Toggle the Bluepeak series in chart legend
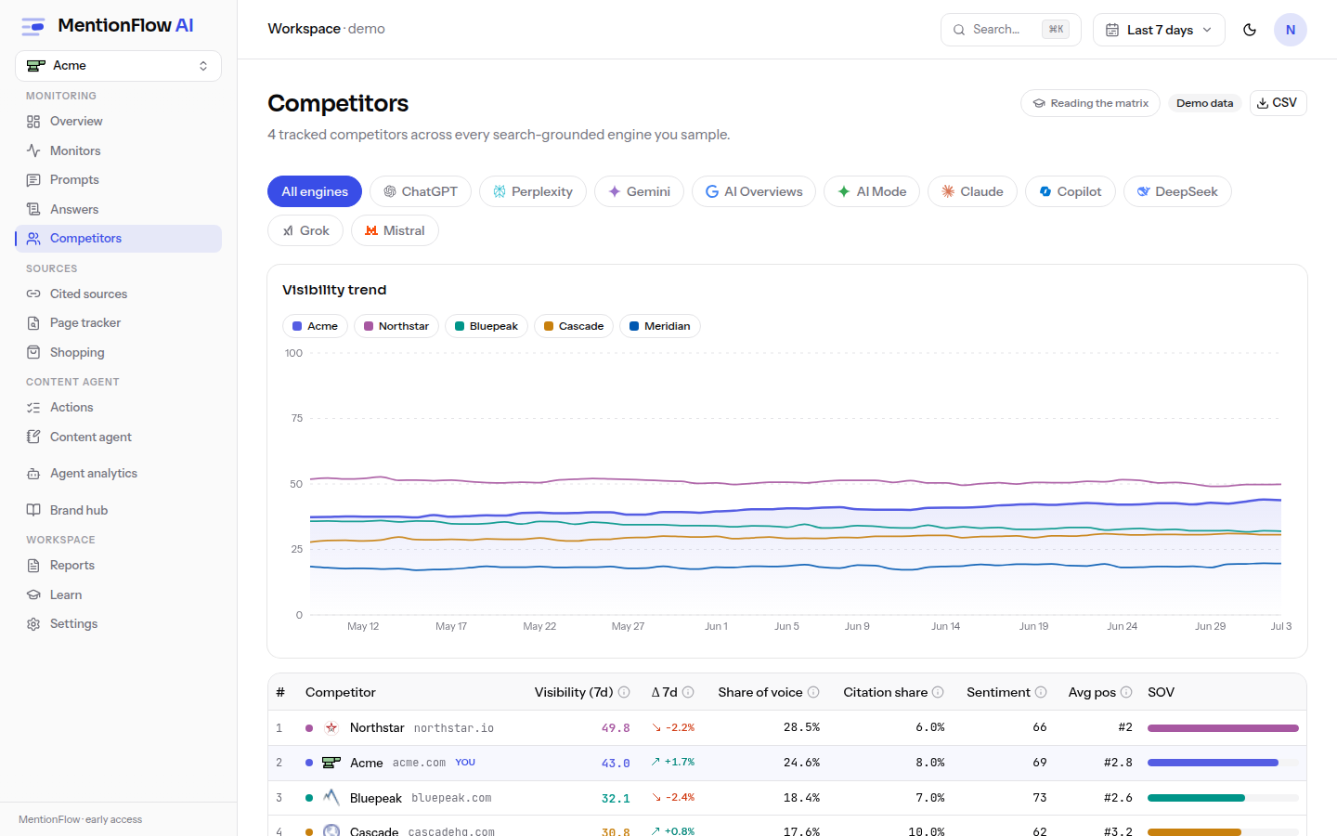The height and width of the screenshot is (836, 1337). pyautogui.click(x=487, y=326)
